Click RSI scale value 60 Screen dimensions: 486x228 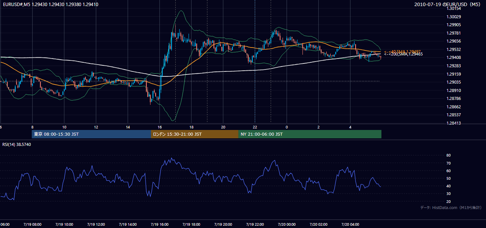coord(448,171)
